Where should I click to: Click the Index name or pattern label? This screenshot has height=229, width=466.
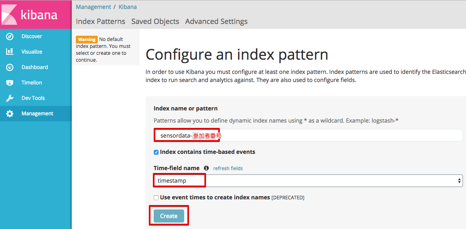click(185, 108)
